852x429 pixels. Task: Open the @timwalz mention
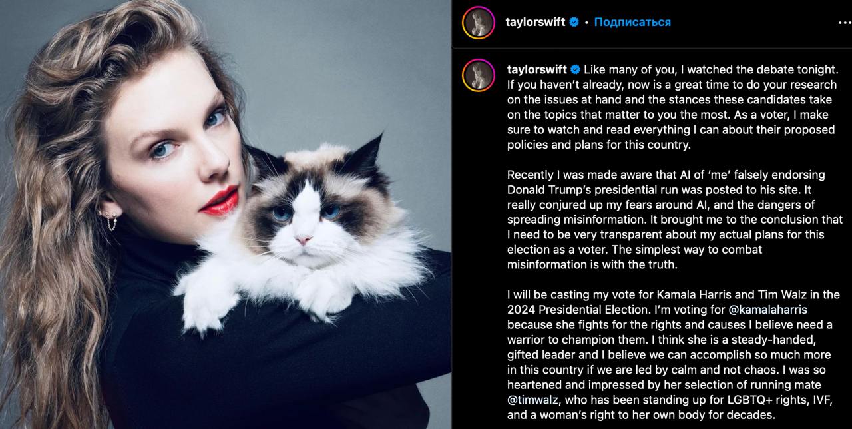coord(531,400)
